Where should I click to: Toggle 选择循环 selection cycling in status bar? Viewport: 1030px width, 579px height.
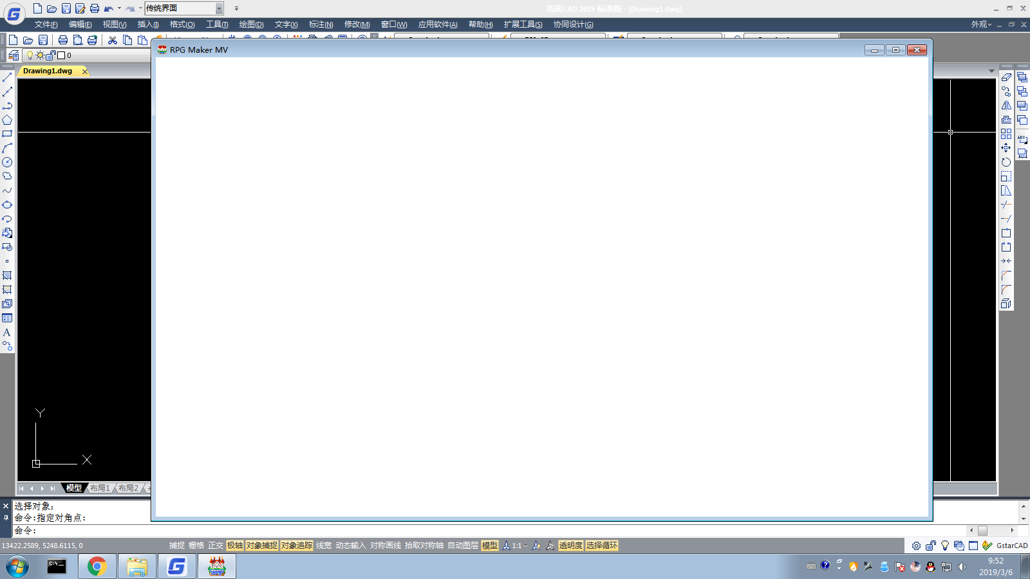602,546
